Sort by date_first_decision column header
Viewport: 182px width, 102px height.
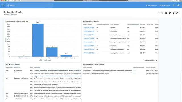150,67
